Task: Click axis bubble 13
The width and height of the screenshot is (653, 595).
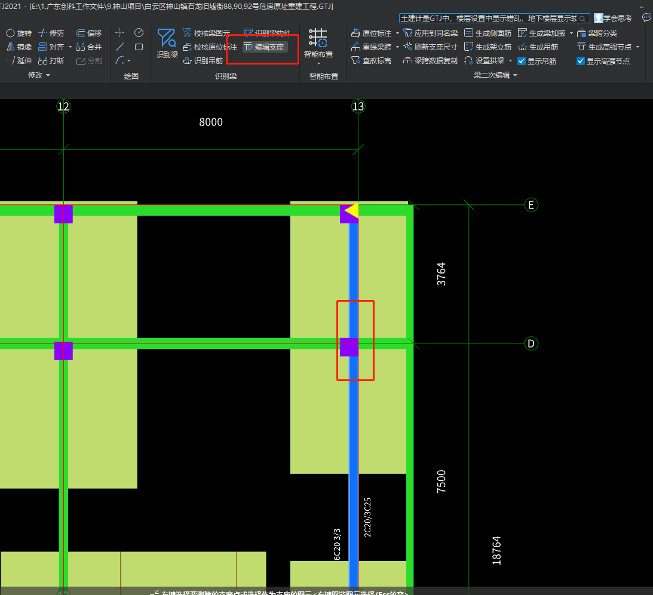Action: 358,106
